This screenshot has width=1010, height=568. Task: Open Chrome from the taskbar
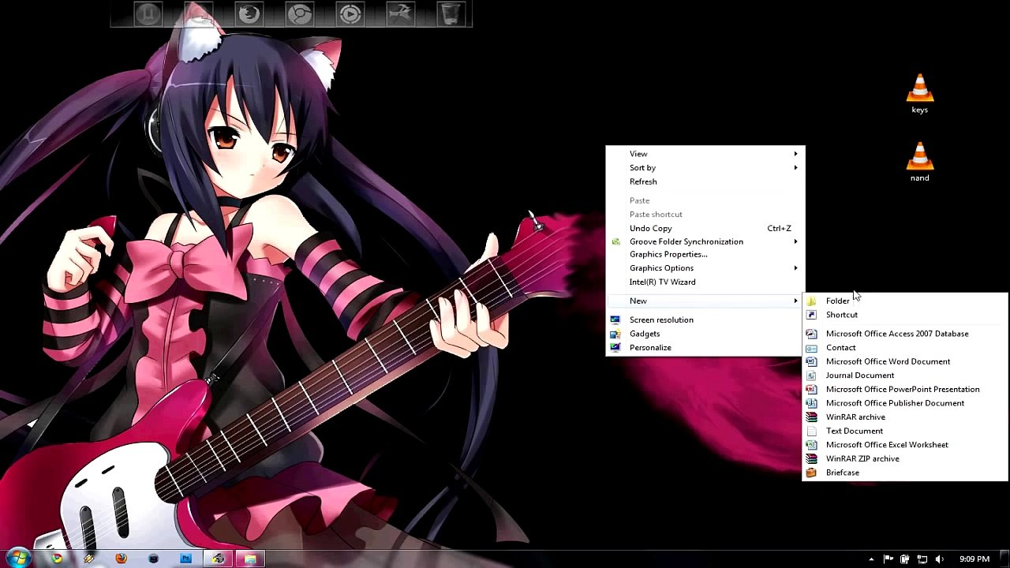tap(57, 559)
